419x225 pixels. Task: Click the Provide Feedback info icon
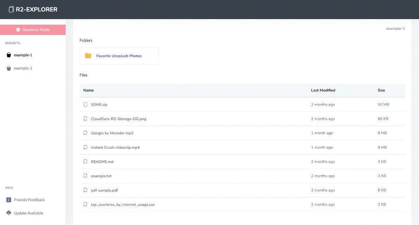8,200
